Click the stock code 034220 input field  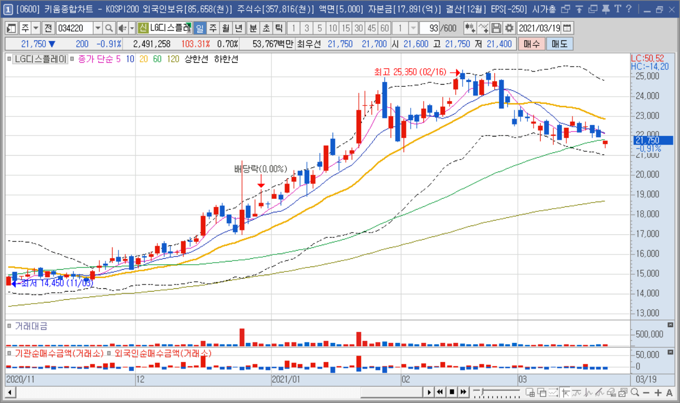tap(74, 28)
